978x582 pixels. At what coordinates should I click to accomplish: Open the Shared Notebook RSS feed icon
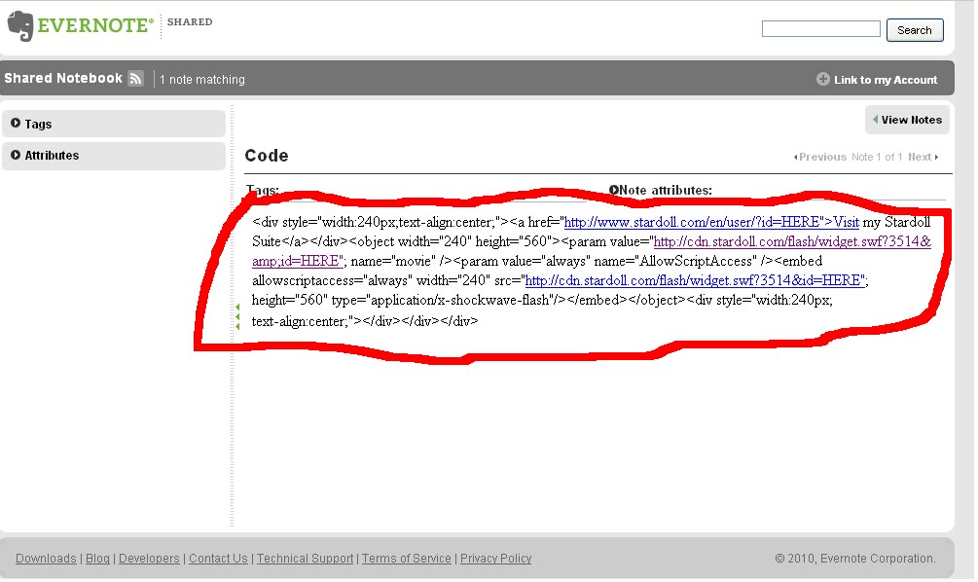tap(135, 79)
